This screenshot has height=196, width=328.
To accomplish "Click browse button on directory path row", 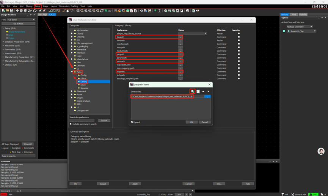I will click(207, 96).
